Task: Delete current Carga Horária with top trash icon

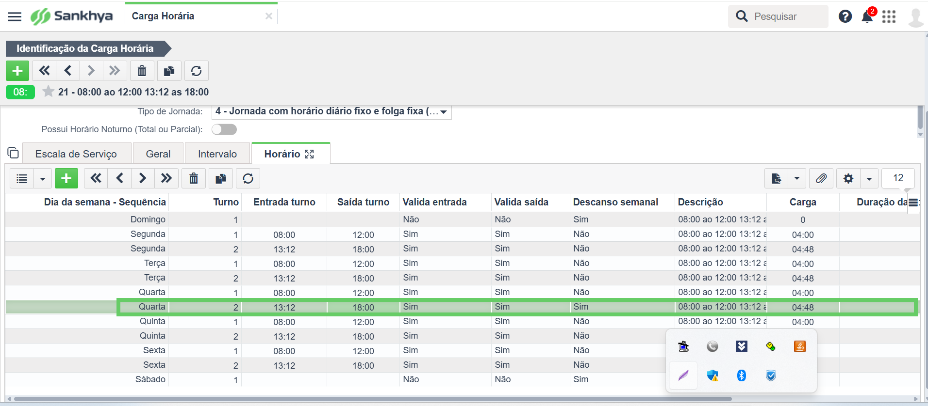Action: click(142, 71)
